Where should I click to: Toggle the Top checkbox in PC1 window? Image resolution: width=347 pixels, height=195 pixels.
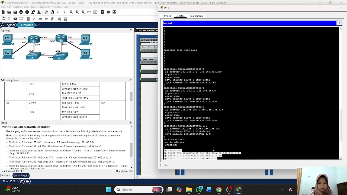162,165
